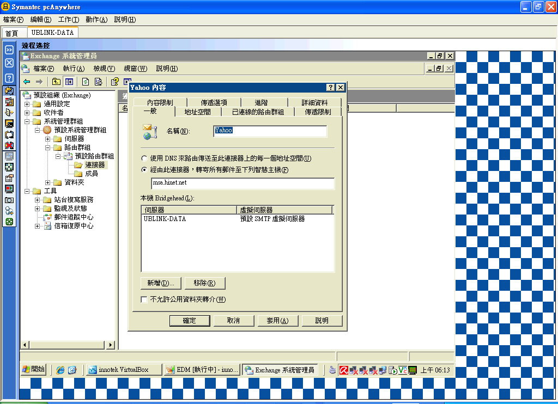Click the red-X end session icon in sidebar

pyautogui.click(x=9, y=145)
